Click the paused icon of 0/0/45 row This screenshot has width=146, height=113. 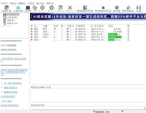32,29
